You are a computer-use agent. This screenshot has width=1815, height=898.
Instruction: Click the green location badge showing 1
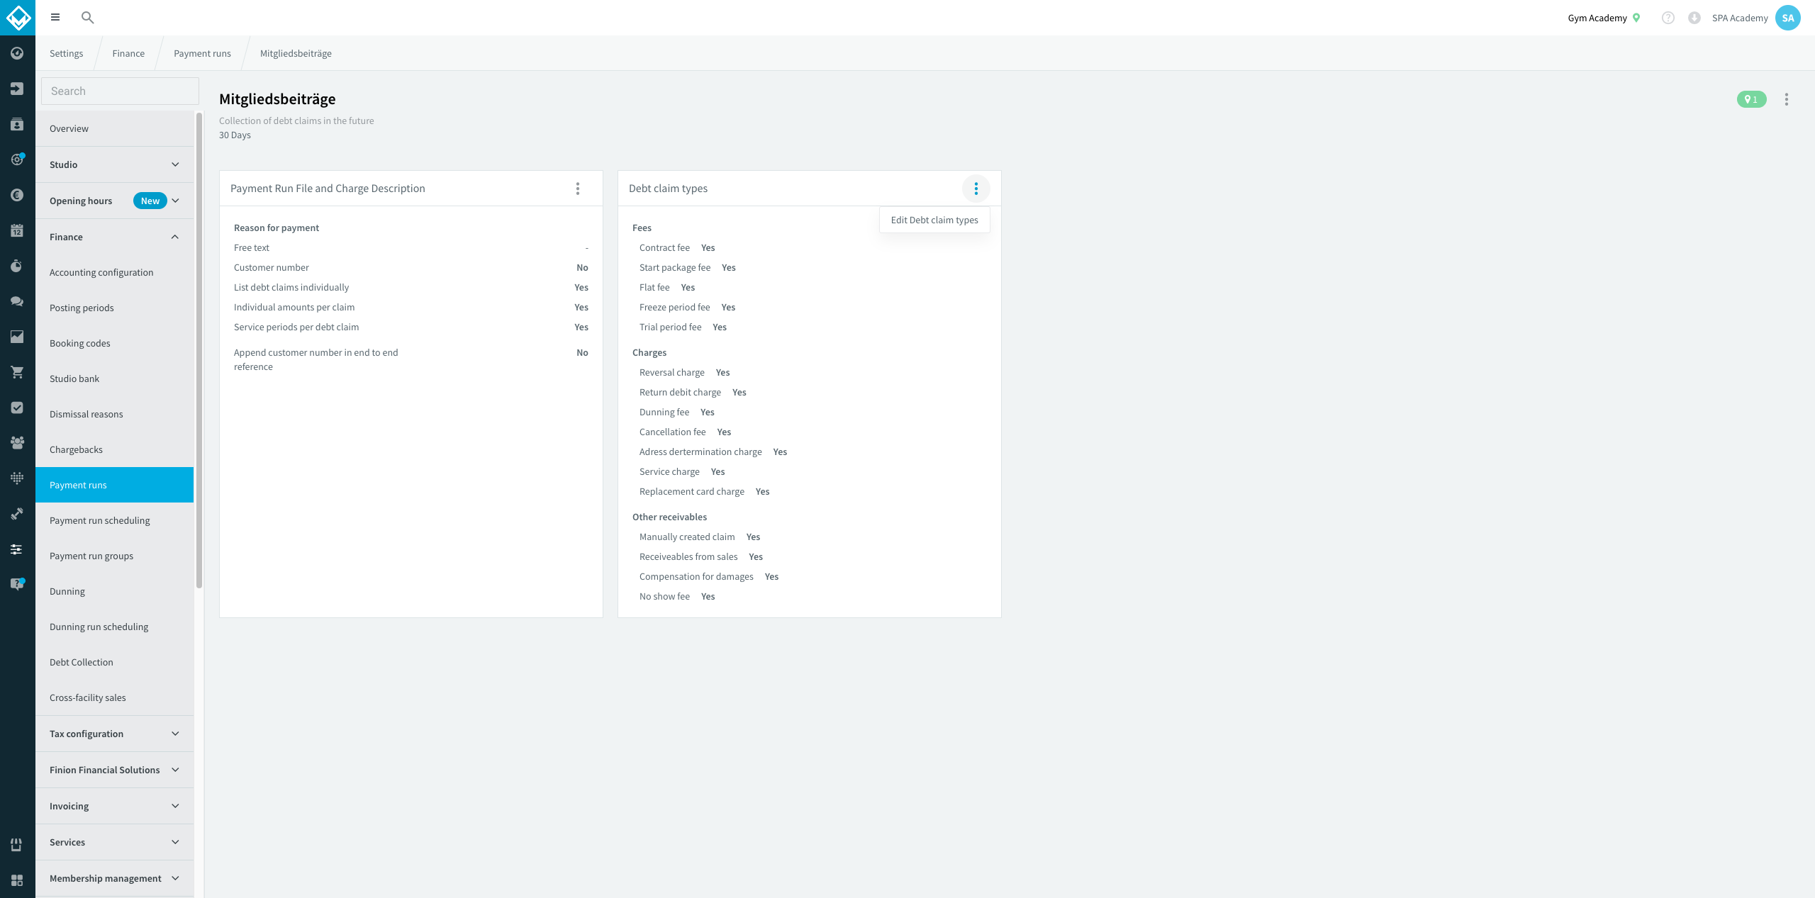coord(1751,99)
